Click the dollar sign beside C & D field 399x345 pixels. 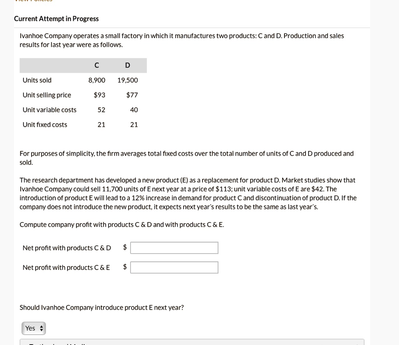click(x=125, y=247)
